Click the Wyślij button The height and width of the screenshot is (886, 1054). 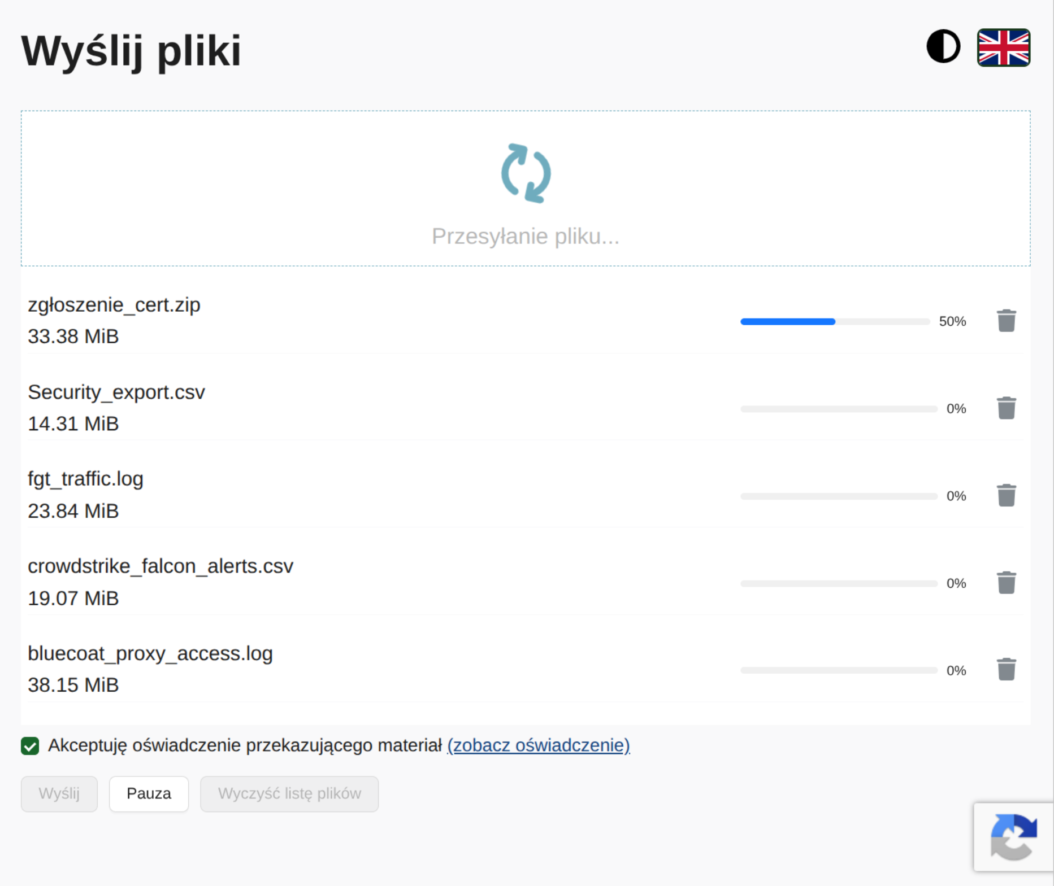[59, 793]
